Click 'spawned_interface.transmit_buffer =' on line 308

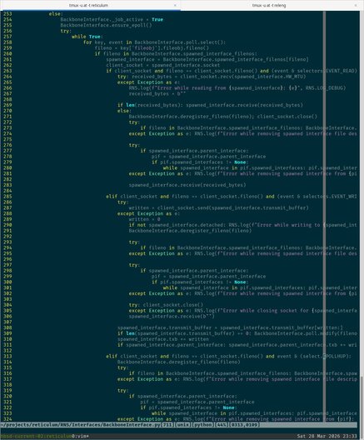pyautogui.click(x=167, y=327)
